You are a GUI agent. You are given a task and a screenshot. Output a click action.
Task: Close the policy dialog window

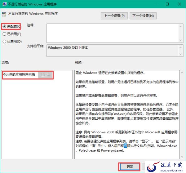(x=179, y=4)
